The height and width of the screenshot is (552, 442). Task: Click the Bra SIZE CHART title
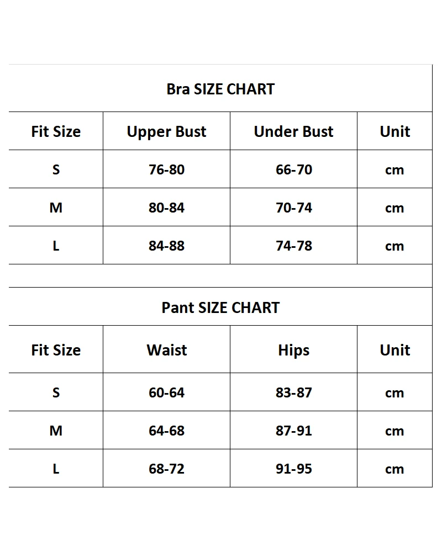click(x=220, y=89)
